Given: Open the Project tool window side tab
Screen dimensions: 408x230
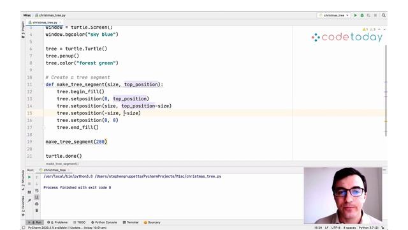Looking at the screenshot, I should click(x=23, y=29).
